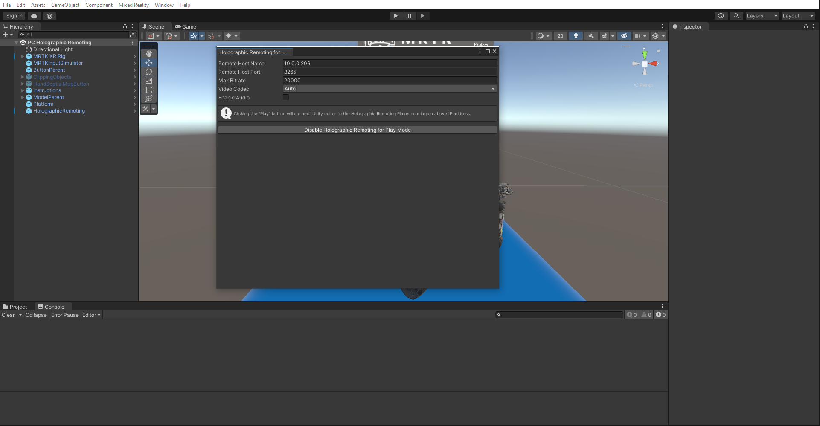Select the Move tool
The image size is (820, 426).
(148, 63)
